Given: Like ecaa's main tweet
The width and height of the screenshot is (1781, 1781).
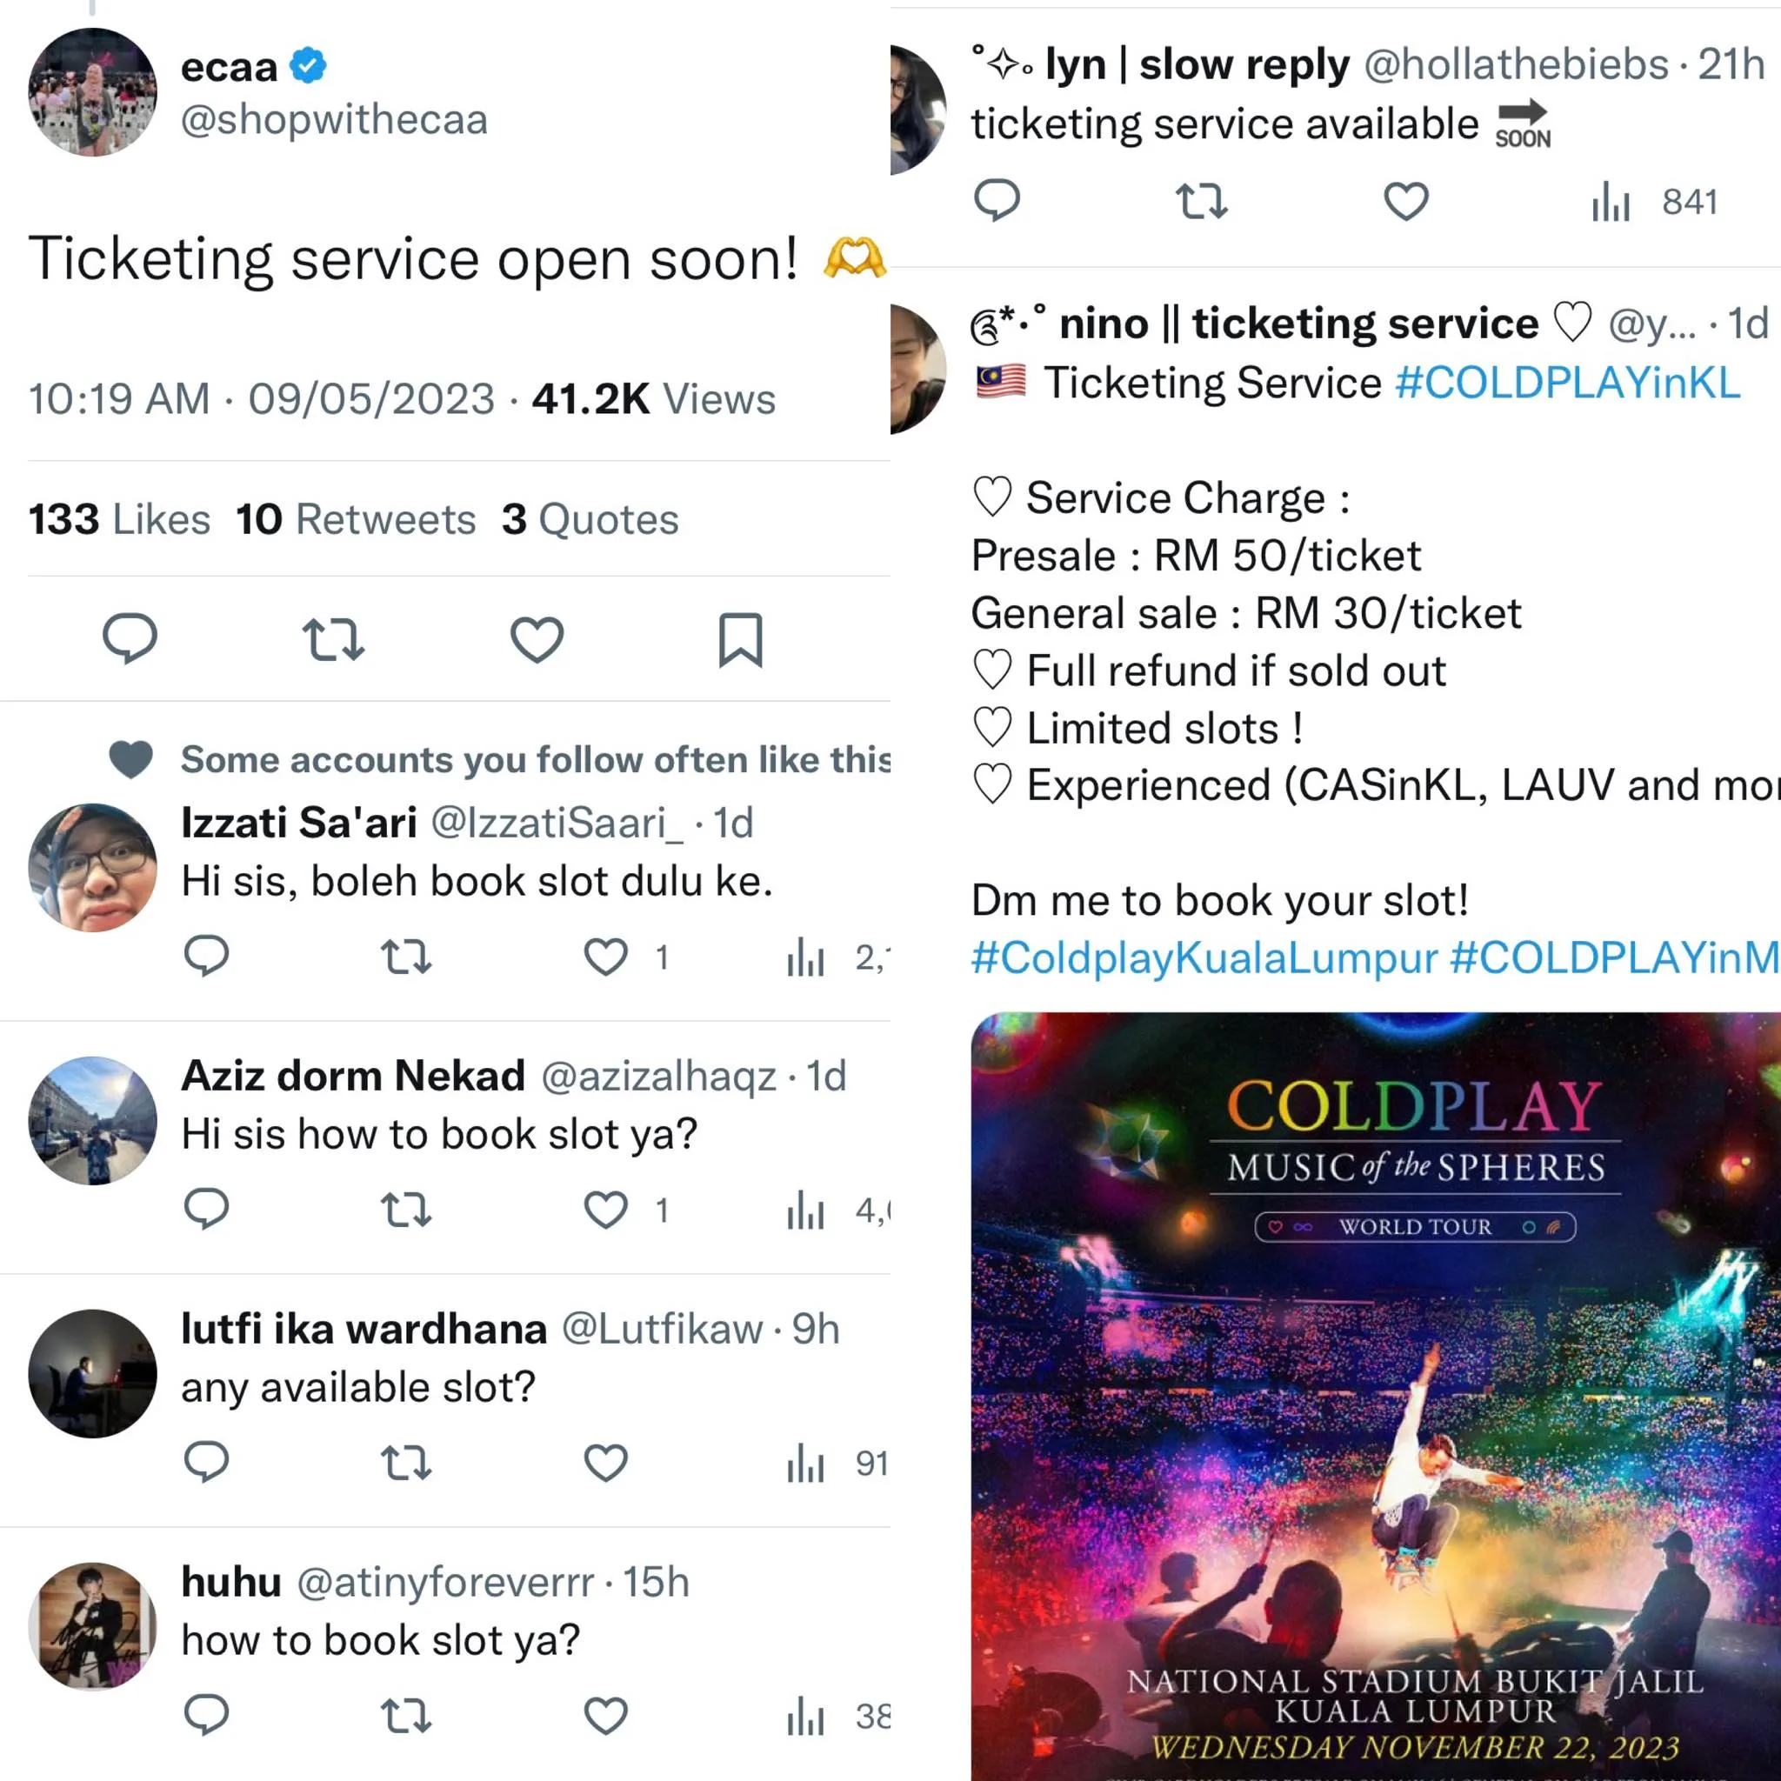Looking at the screenshot, I should pos(537,639).
